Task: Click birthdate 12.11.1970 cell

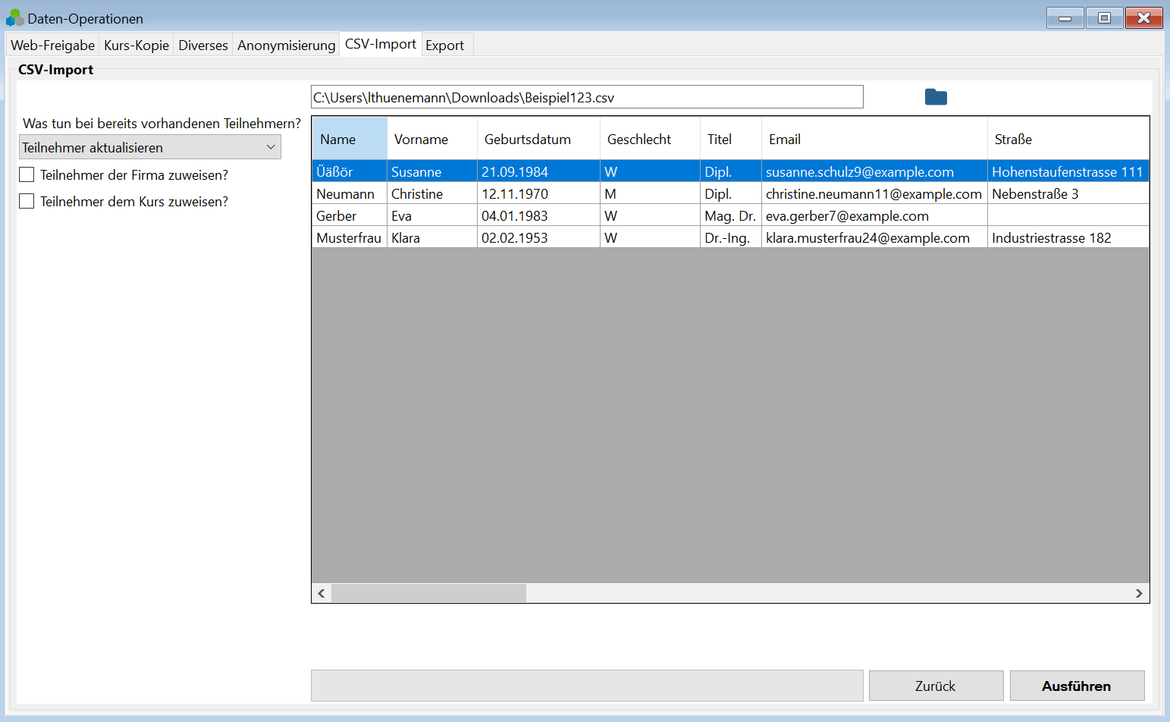Action: click(538, 193)
